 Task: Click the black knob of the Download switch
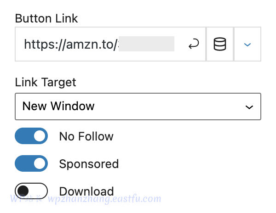(x=23, y=191)
